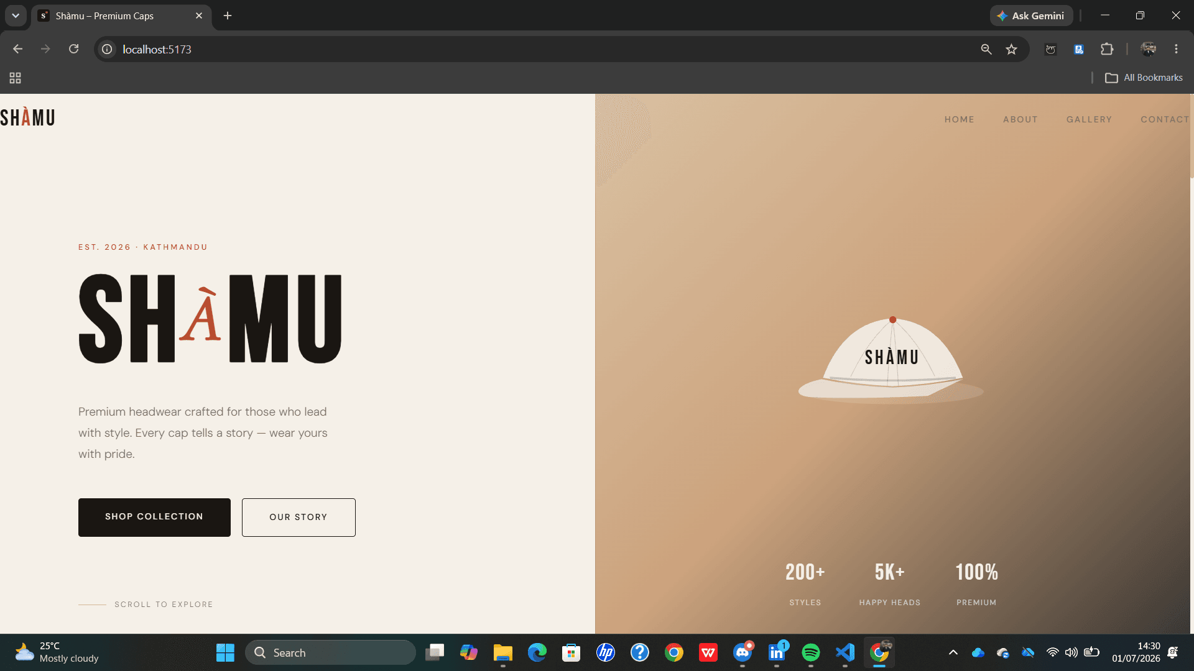Screen dimensions: 1194x671
Task: Click the OUR STORY button
Action: pos(298,517)
